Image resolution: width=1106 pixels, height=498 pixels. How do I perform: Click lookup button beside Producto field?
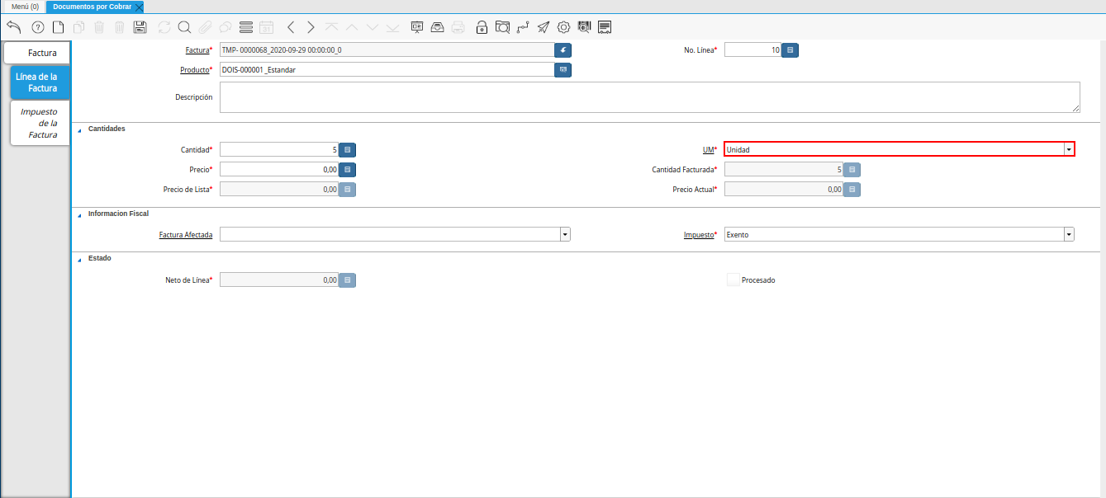point(563,70)
